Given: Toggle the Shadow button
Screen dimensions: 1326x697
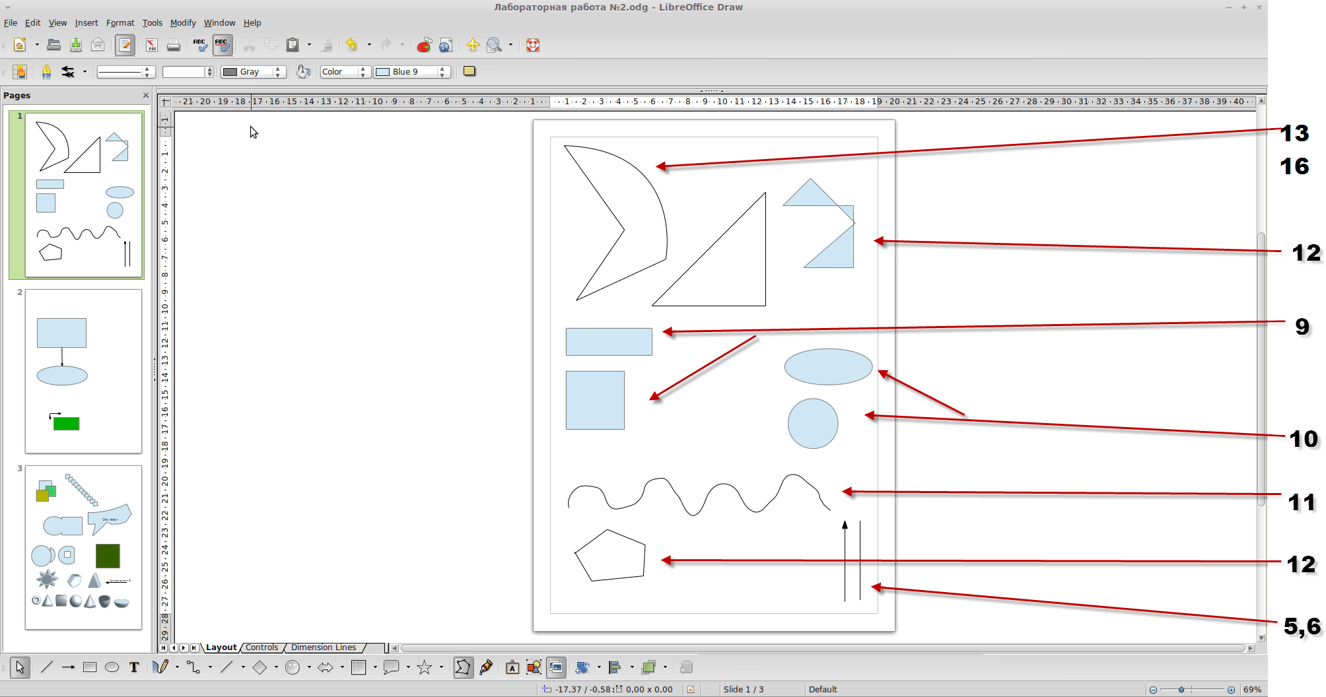Looking at the screenshot, I should [x=470, y=71].
